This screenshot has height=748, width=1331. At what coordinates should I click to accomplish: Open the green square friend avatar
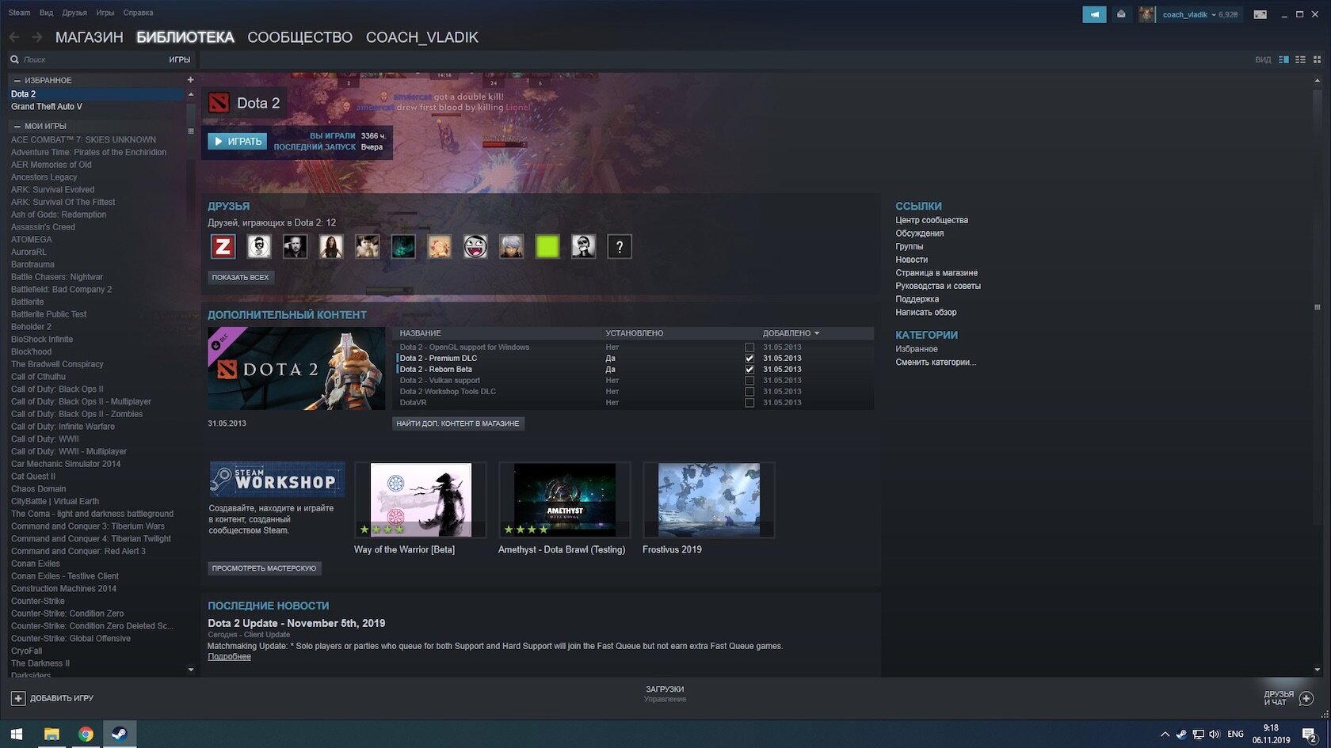pos(547,246)
